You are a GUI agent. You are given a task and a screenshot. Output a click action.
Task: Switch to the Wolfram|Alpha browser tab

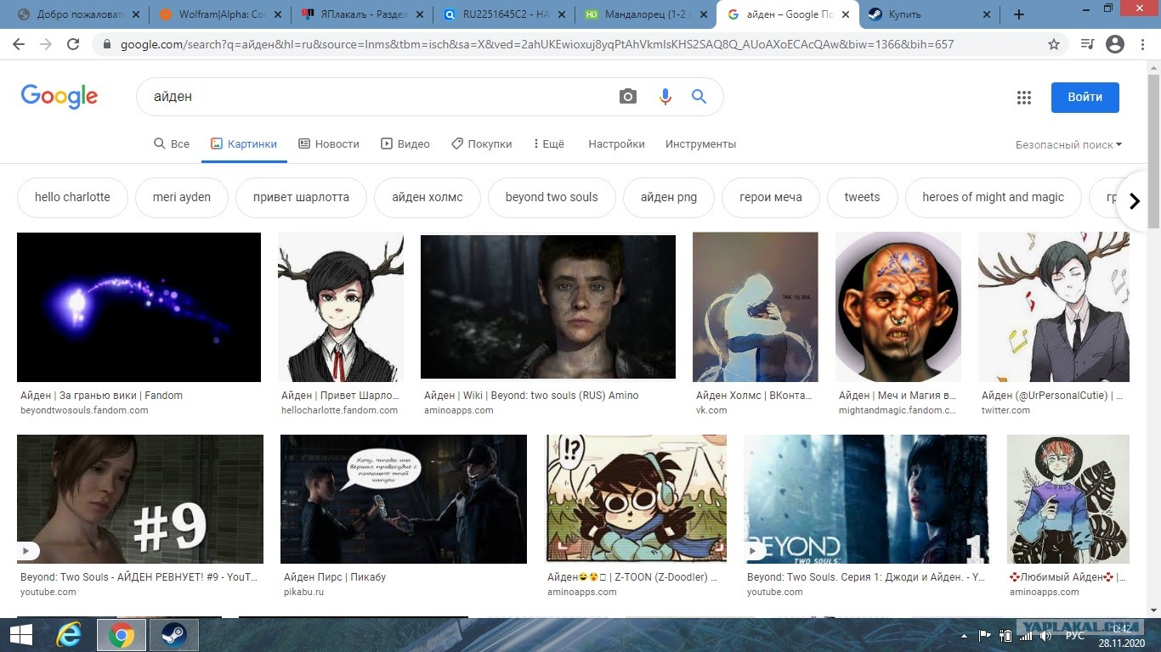[x=221, y=14]
